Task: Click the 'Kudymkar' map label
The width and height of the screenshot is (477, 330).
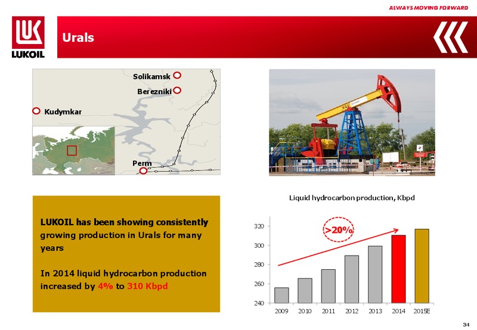Action: [x=63, y=112]
